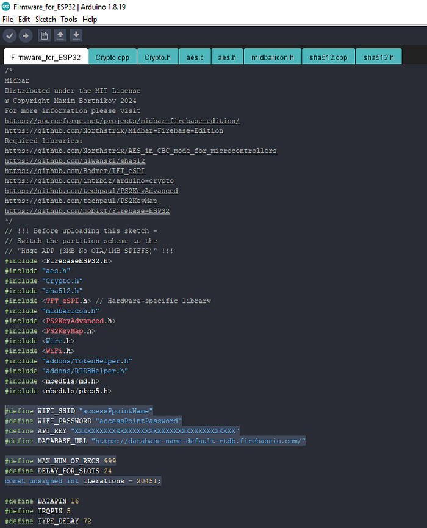427x528 pixels.
Task: Click the "addons/RTDBHelper.h" include line
Action: click(x=66, y=371)
